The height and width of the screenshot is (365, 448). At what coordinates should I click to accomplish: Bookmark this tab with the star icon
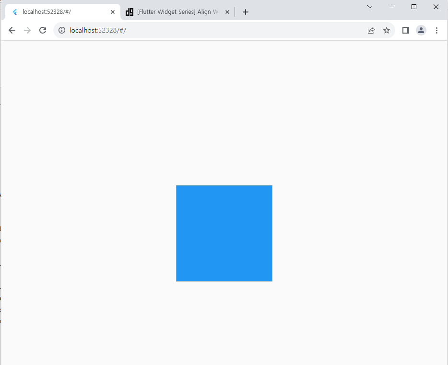point(386,30)
